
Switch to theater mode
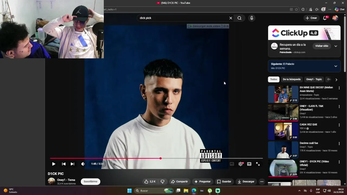(249, 164)
